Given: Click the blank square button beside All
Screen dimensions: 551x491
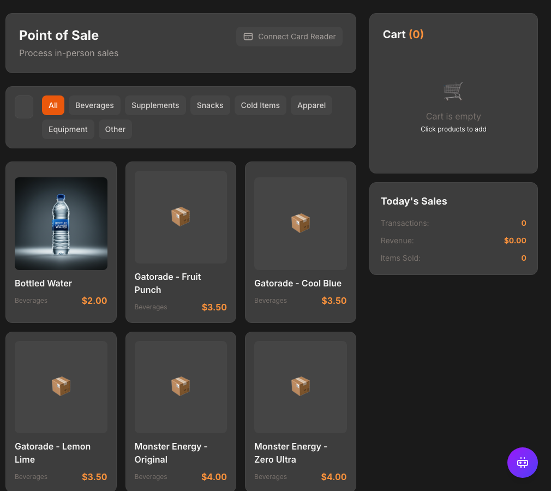Looking at the screenshot, I should click(24, 107).
